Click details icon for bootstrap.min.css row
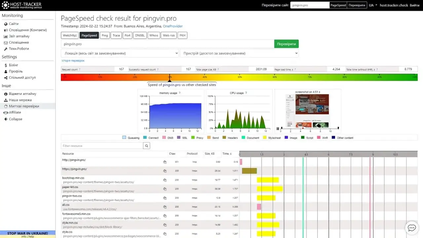This screenshot has height=238, width=423. [x=165, y=180]
